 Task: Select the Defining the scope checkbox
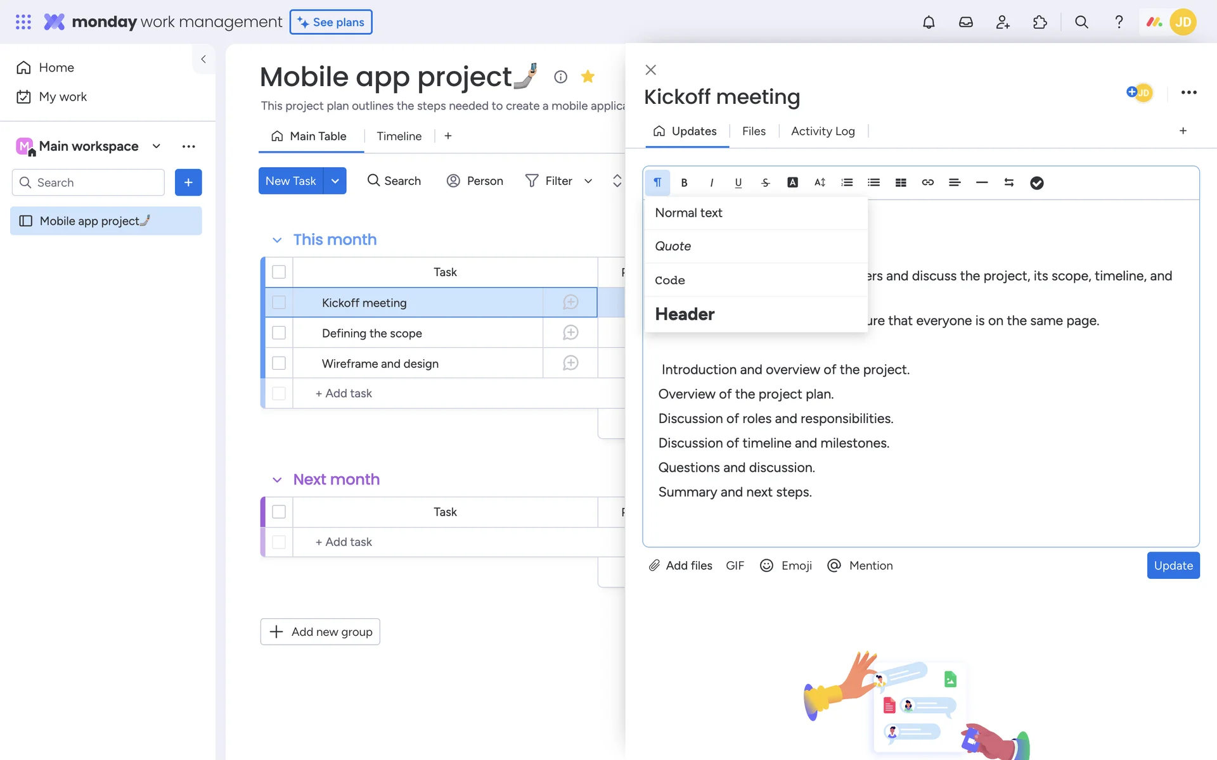point(279,333)
